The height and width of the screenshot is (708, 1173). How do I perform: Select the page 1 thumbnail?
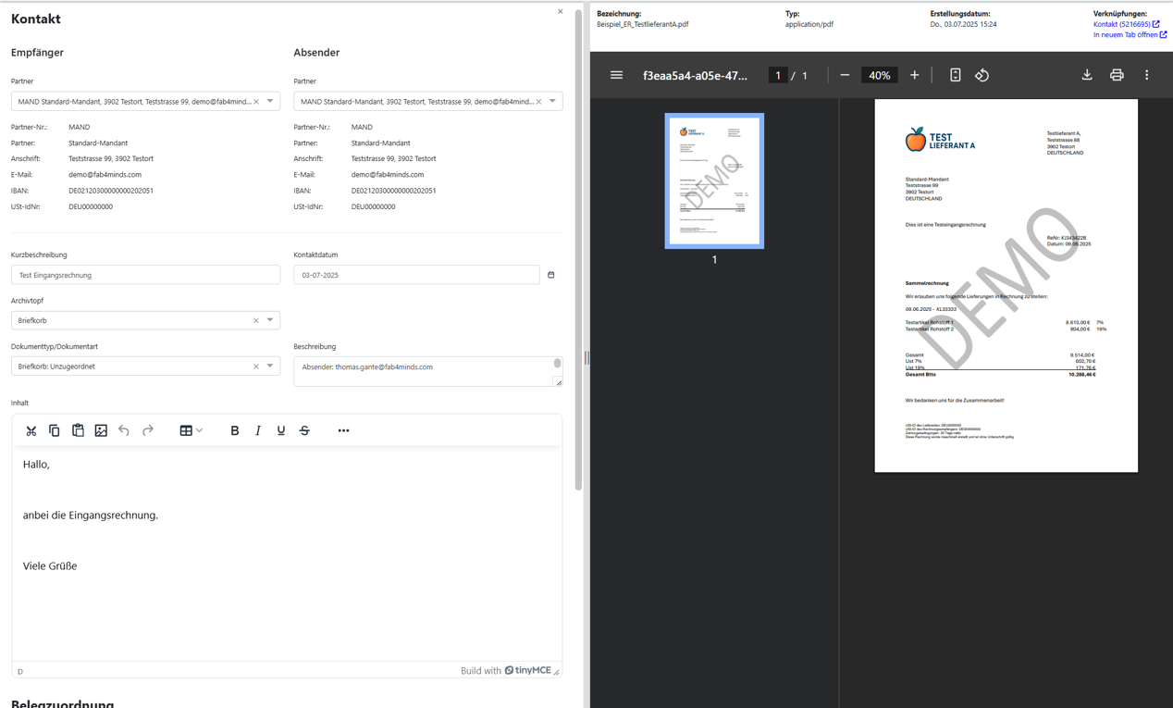[714, 181]
